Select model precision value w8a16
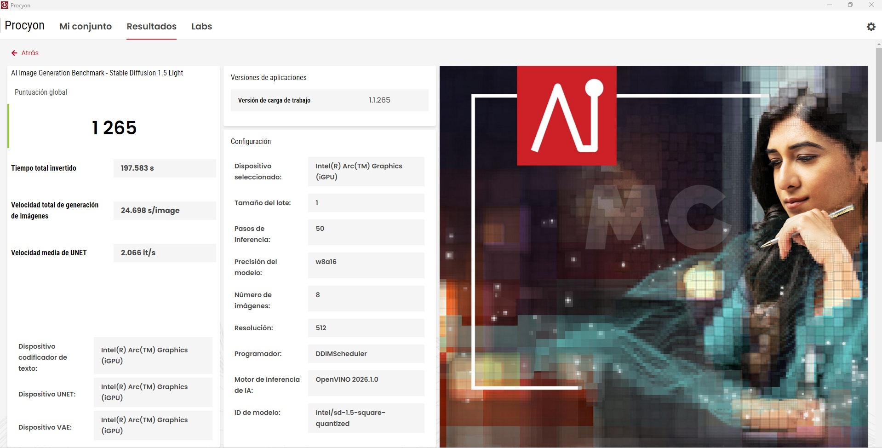882x448 pixels. click(x=366, y=265)
